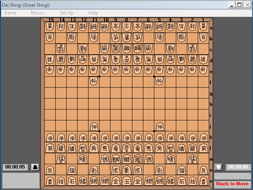The image size is (253, 190).
Task: Select Black's Kirin on square 9m
Action: 116,160
